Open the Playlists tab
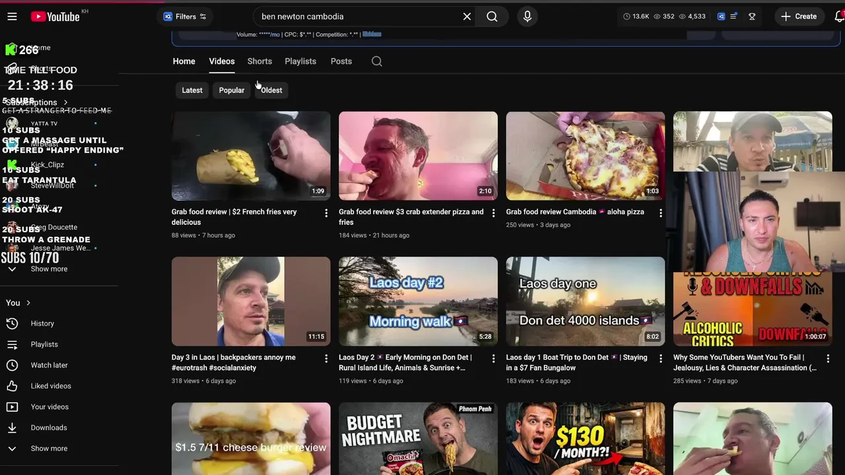Screen dimensions: 845x475 click(x=300, y=61)
